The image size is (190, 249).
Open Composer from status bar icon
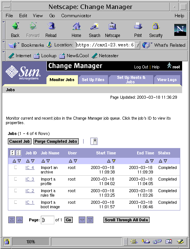(x=180, y=242)
